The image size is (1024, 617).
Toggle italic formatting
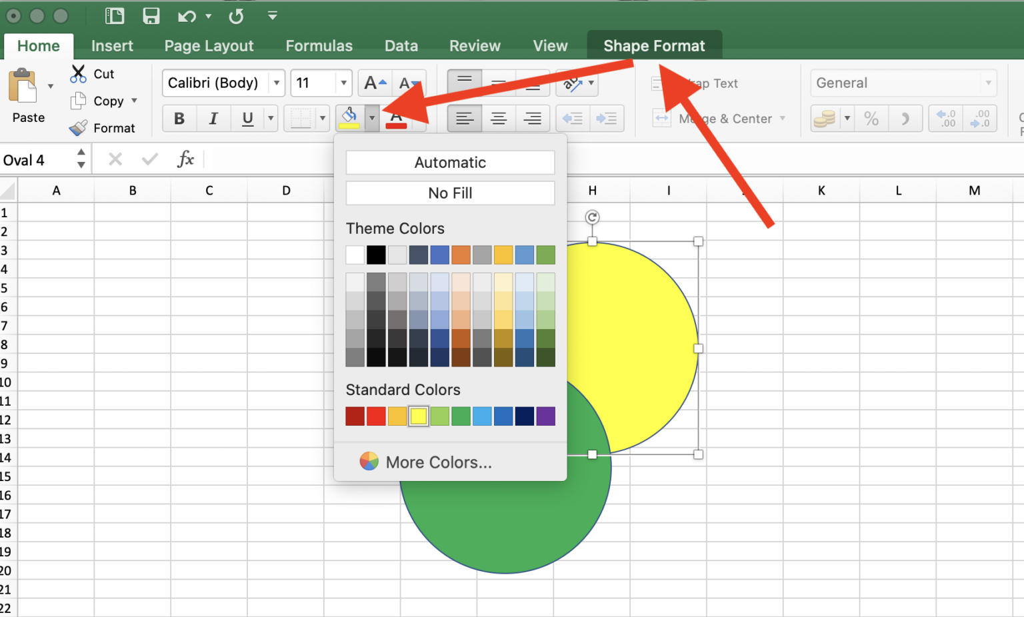coord(213,118)
